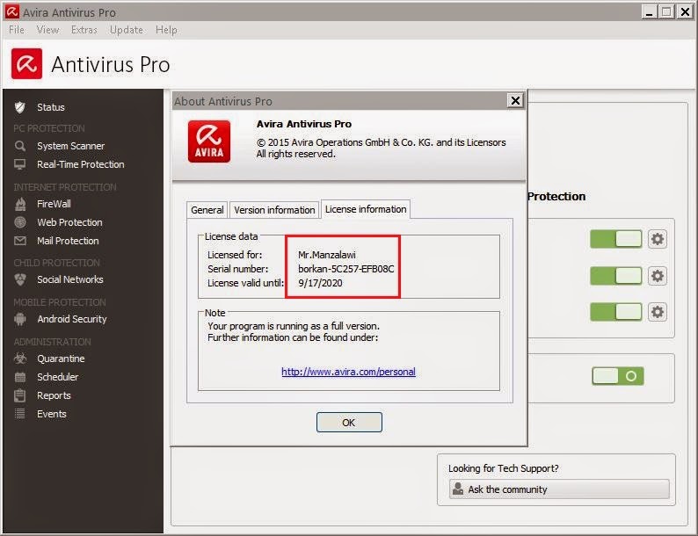Click OK in the About dialog
Image resolution: width=698 pixels, height=536 pixels.
[x=349, y=422]
